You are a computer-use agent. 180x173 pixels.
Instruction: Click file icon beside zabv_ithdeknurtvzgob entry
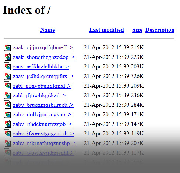click(x=7, y=124)
